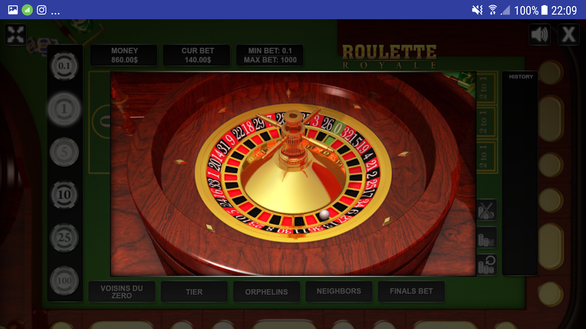Pick the 5 value chip
The image size is (586, 329).
(x=64, y=152)
